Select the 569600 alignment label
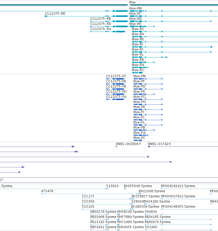Viewport: 218px width, 231px height. coord(151,212)
